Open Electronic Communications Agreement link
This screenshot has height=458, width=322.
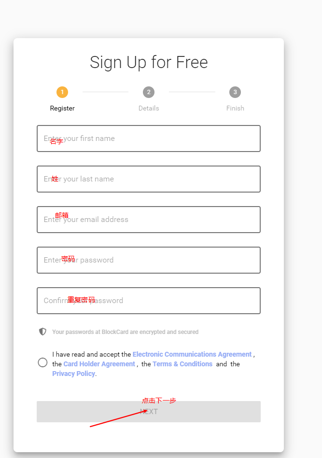[192, 354]
